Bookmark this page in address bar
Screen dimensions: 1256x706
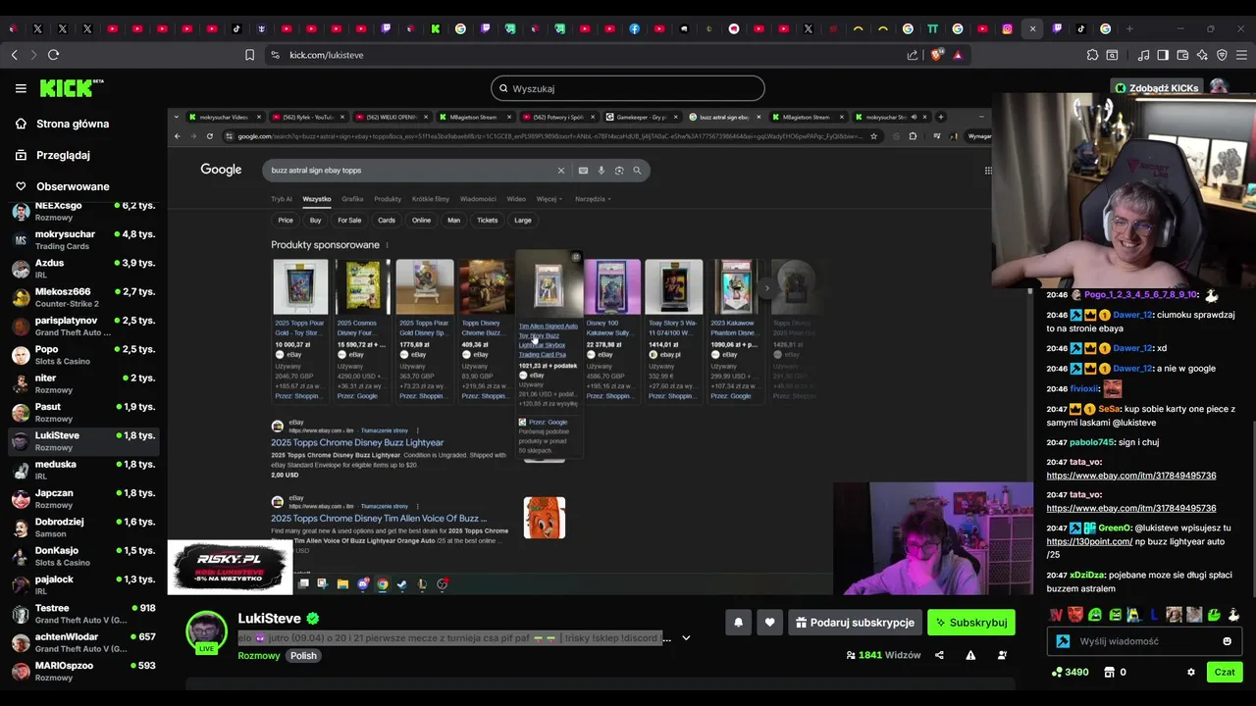pyautogui.click(x=249, y=55)
